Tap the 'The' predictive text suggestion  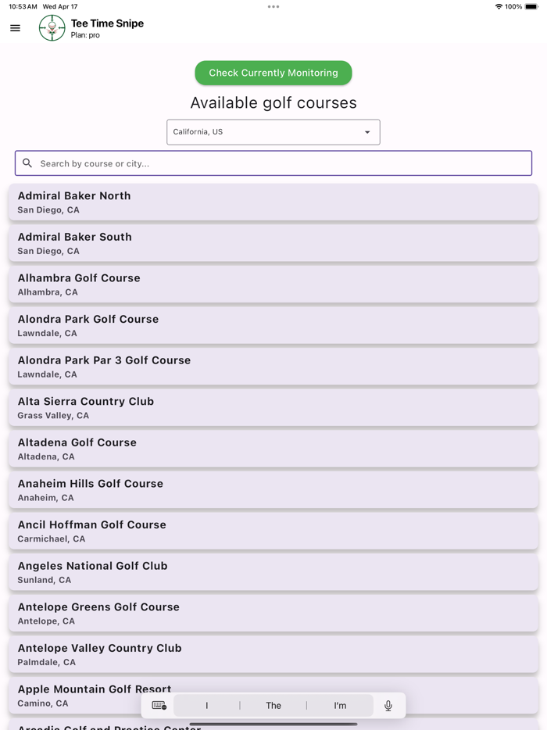(273, 705)
